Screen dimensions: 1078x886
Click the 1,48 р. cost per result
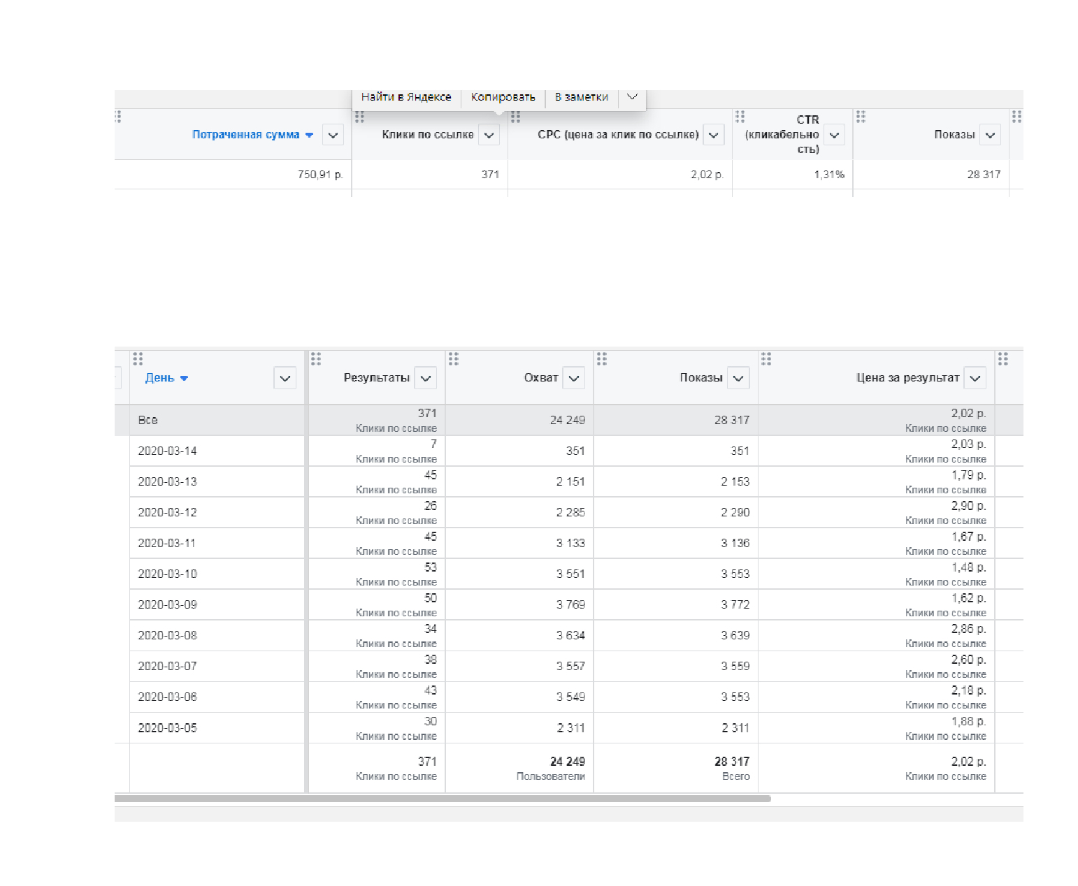[x=968, y=567]
